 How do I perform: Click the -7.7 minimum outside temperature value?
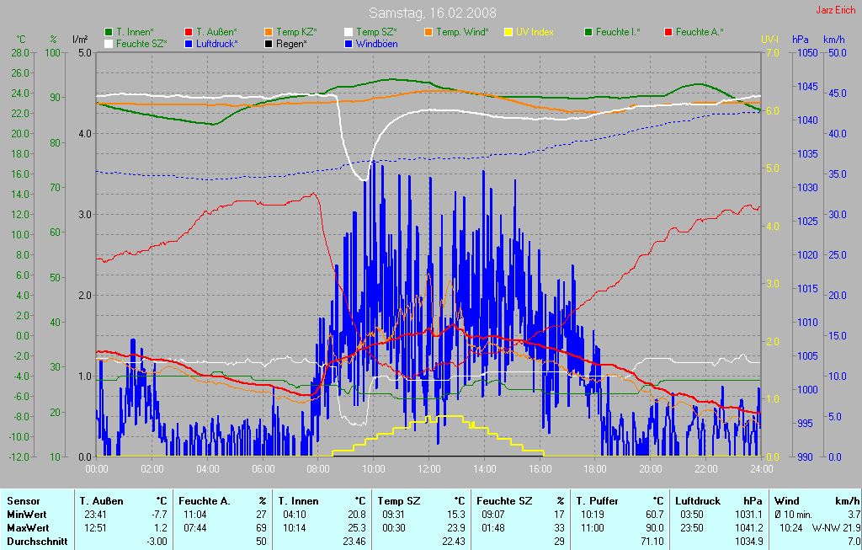tap(159, 515)
